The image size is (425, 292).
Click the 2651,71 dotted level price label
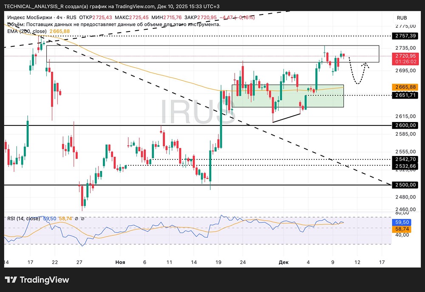(x=405, y=95)
